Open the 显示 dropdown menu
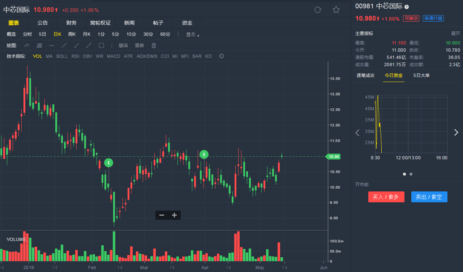 192,35
